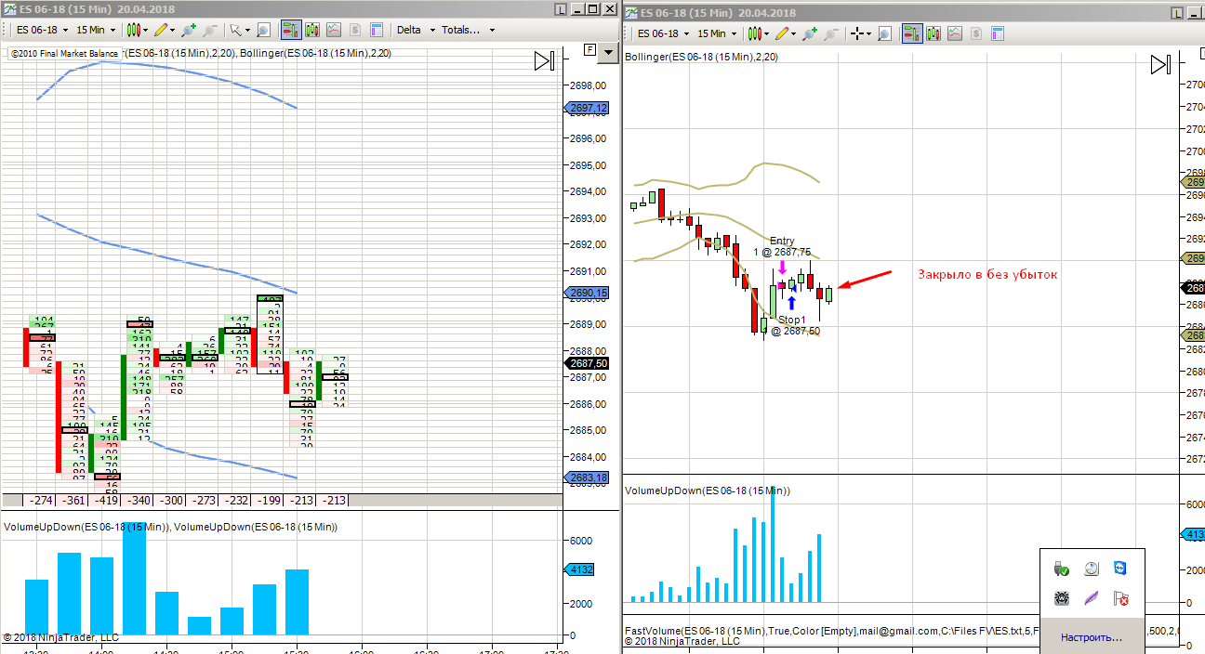Viewport: 1205px width, 654px height.
Task: Open ES 06-18 instrument dropdown in left window
Action: point(43,30)
